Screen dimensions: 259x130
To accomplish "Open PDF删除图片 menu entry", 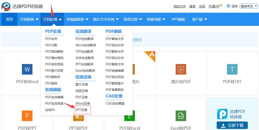I will [x=115, y=83].
